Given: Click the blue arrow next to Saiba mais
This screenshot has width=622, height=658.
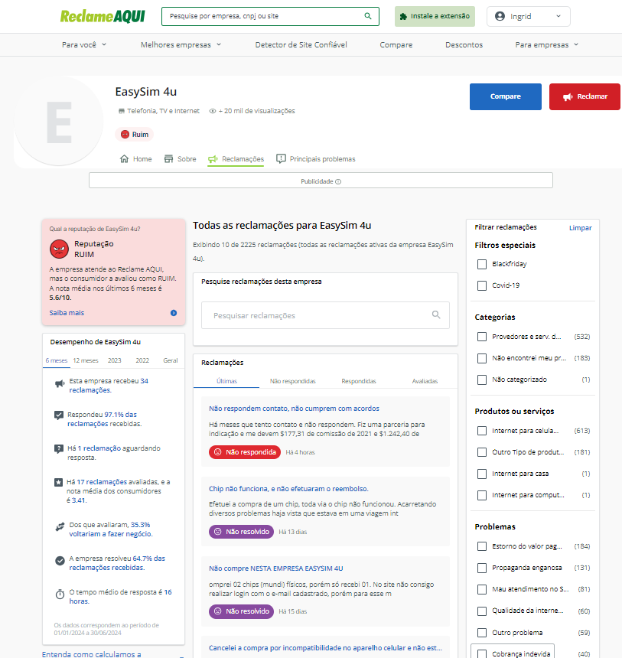Looking at the screenshot, I should (174, 313).
